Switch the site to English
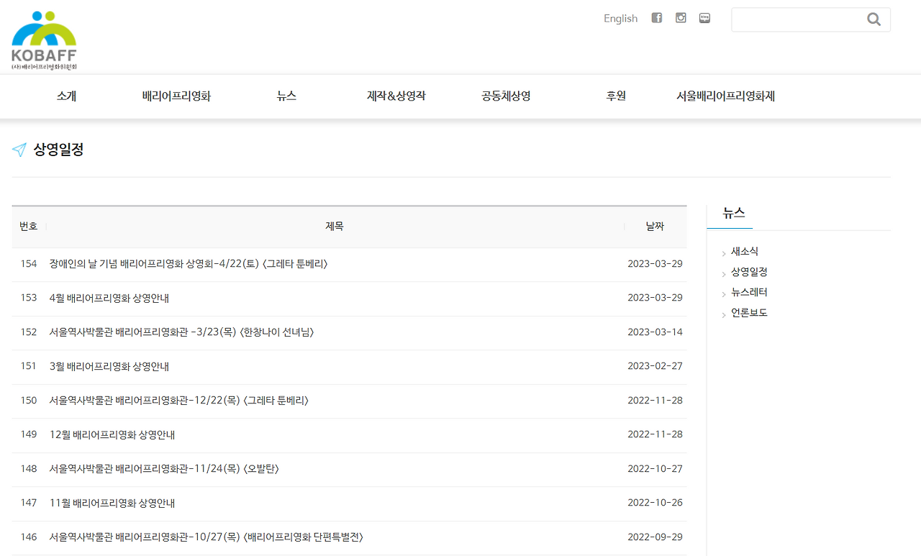Image resolution: width=921 pixels, height=556 pixels. [620, 18]
